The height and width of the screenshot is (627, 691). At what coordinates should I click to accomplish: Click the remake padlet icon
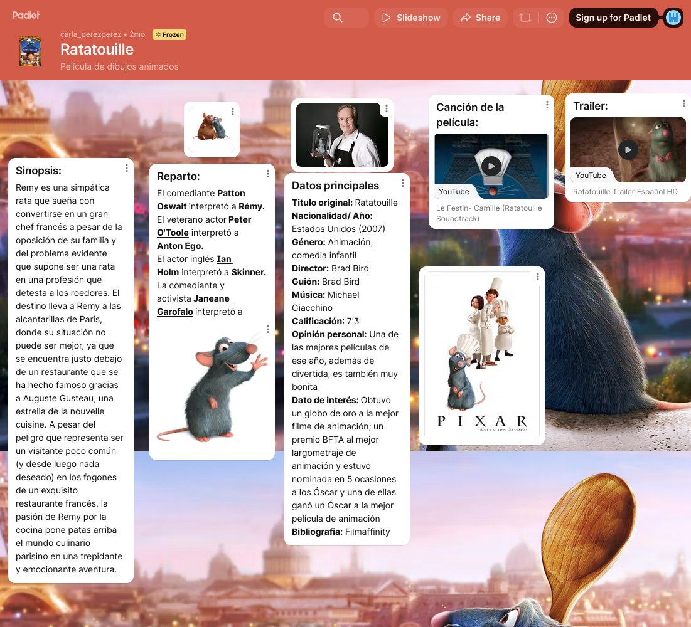tap(525, 18)
